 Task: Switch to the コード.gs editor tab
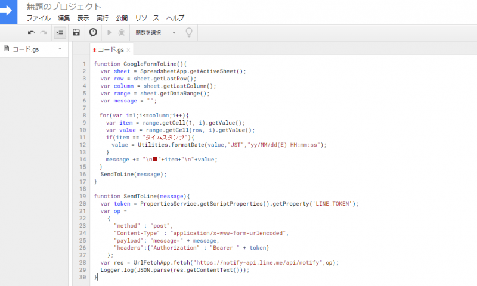pos(111,50)
